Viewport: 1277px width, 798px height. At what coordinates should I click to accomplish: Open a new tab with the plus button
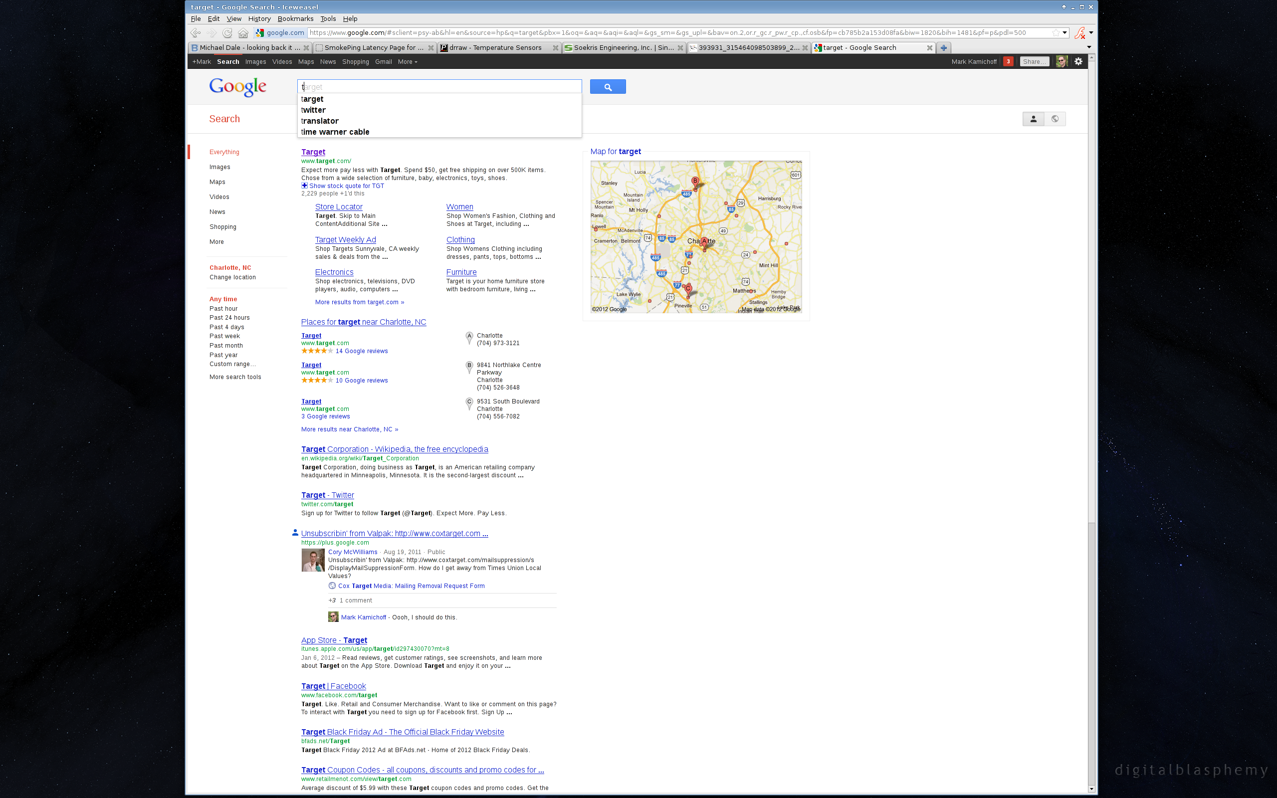(943, 47)
